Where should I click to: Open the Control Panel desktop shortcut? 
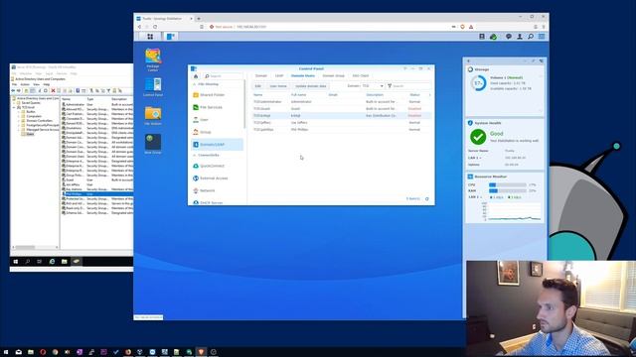153,87
